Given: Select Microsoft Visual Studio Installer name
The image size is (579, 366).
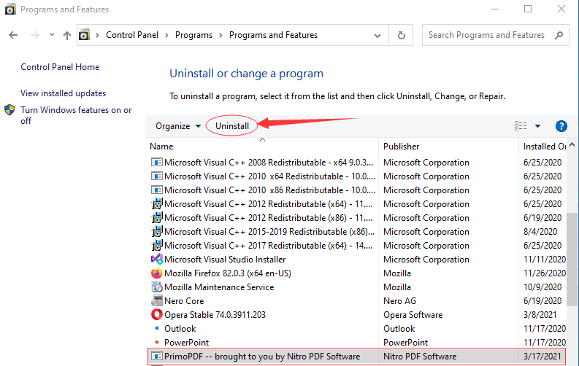Looking at the screenshot, I should click(x=225, y=260).
